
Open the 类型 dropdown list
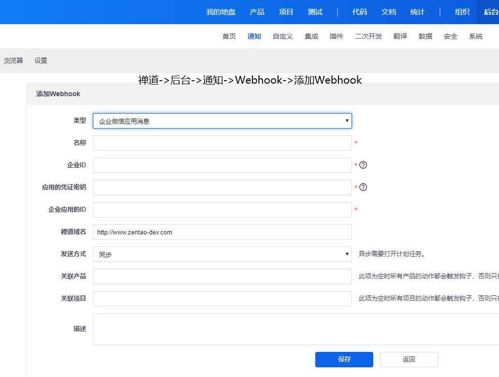[222, 121]
